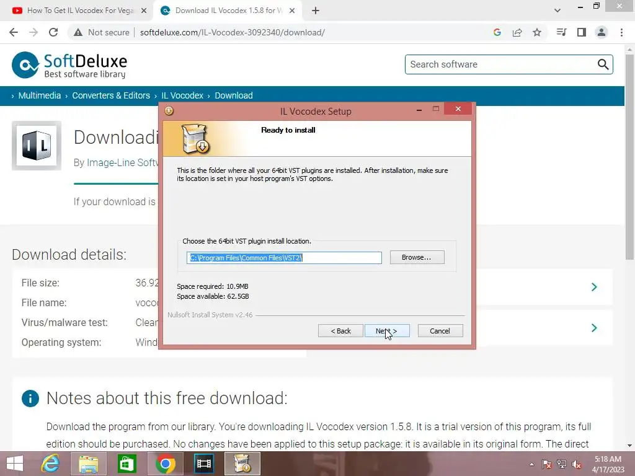The width and height of the screenshot is (635, 476).
Task: Click the 'Operating system:' label
Action: tap(61, 342)
